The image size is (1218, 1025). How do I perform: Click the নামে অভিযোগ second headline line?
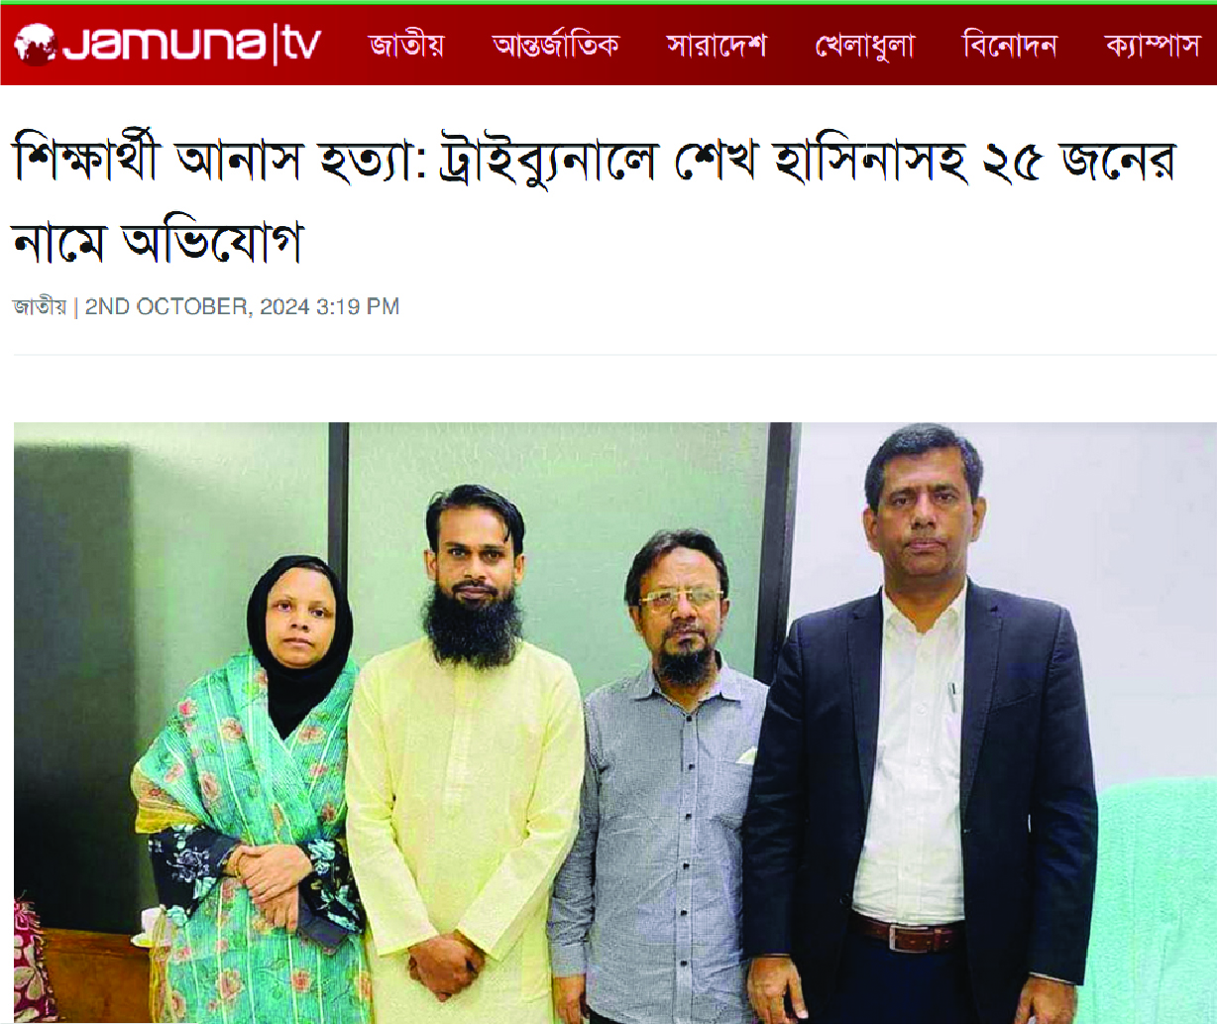pos(157,240)
